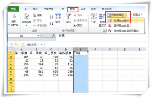152x98 pixels.
Task: Open the 文件 (File) tab
Action: 13,9
